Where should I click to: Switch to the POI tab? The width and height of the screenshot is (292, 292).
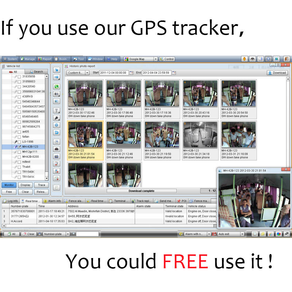coord(181,201)
